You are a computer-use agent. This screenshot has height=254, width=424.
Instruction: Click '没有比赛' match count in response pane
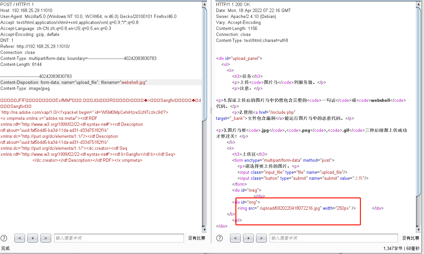(x=410, y=238)
